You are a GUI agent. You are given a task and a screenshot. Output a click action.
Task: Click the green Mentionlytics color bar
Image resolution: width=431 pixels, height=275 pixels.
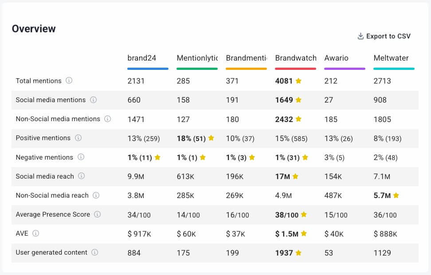[197, 69]
